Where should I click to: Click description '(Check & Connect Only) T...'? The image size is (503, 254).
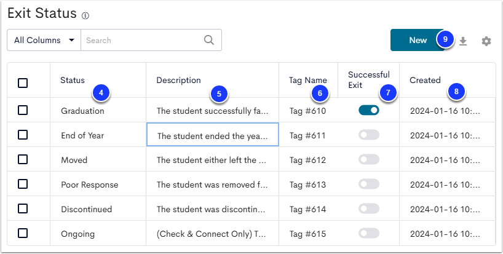[211, 234]
